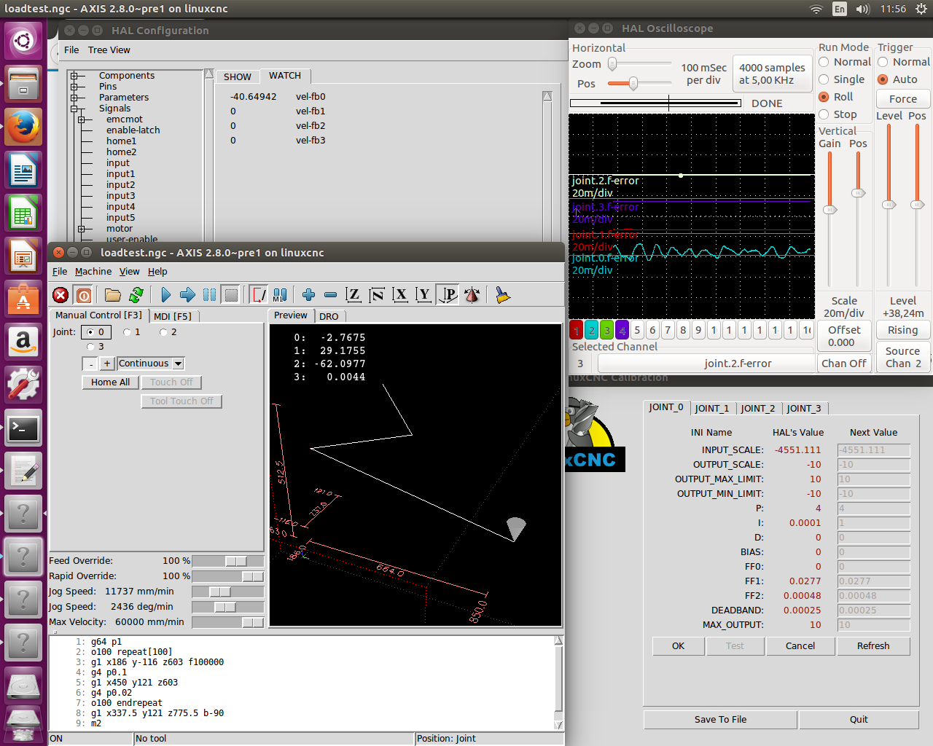Switch to the DRO tab
The height and width of the screenshot is (746, 933).
[329, 316]
